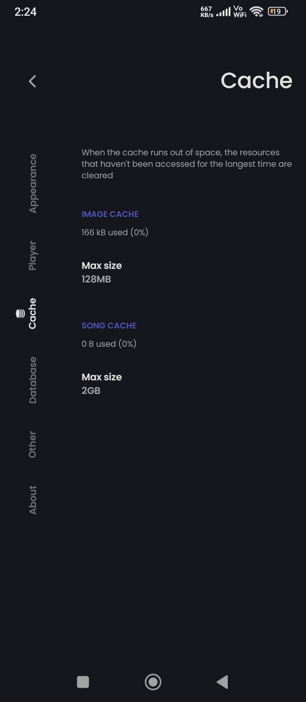
Task: Tap the Wi-Fi icon in status bar
Action: (256, 12)
